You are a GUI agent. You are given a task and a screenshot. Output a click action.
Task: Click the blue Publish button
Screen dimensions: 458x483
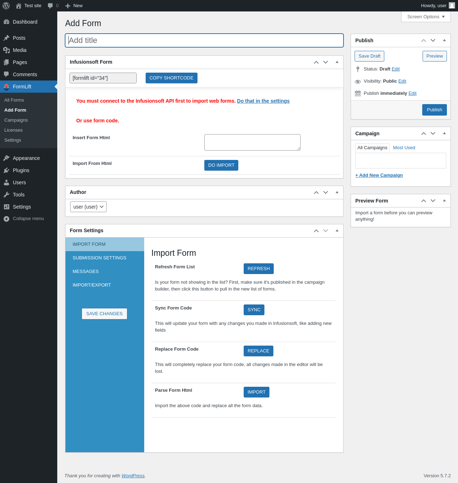434,110
